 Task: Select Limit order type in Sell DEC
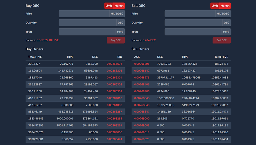tap(215, 6)
